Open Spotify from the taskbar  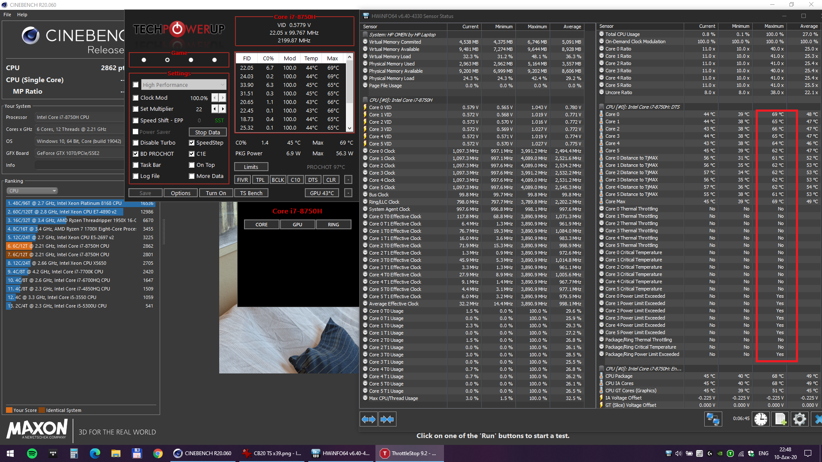click(x=32, y=453)
